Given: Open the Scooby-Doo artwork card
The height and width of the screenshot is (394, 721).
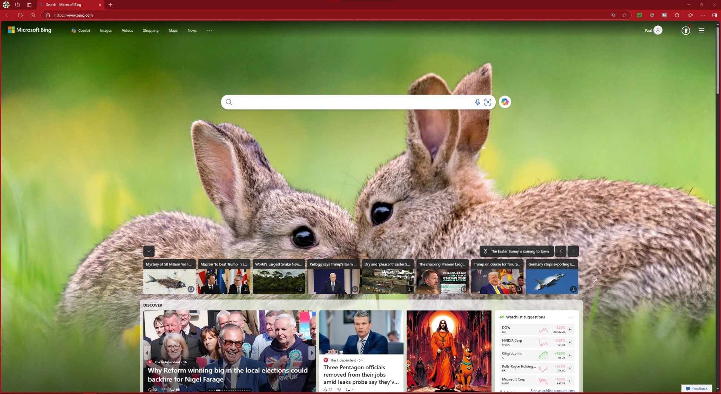Looking at the screenshot, I should pos(449,351).
